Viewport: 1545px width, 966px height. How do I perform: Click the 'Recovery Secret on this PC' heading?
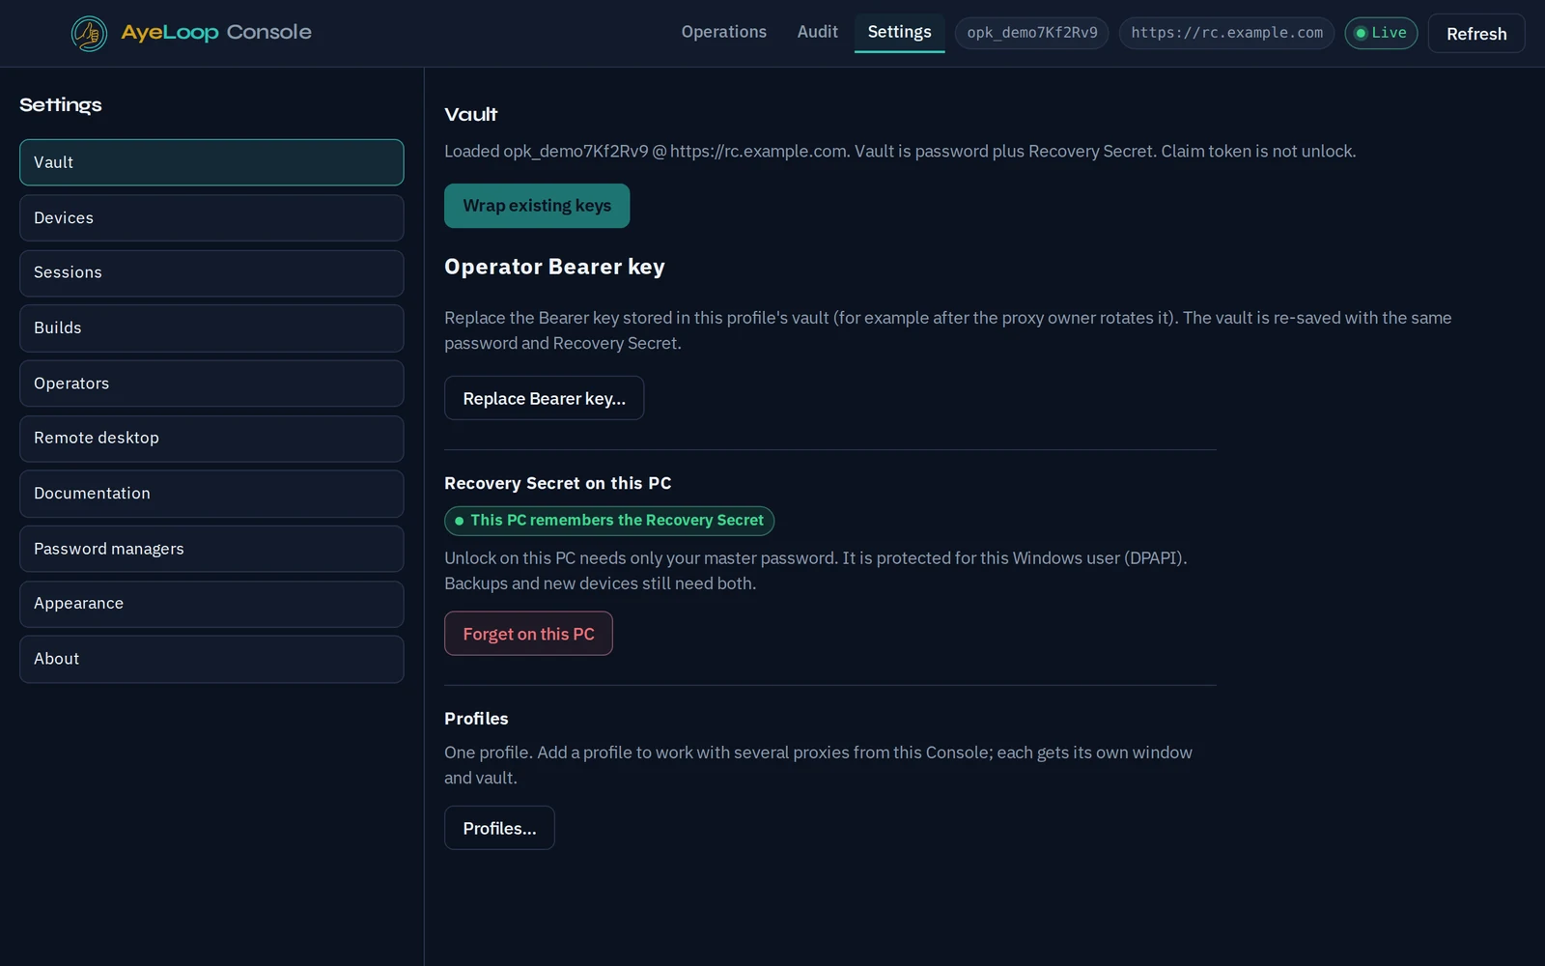click(x=558, y=483)
